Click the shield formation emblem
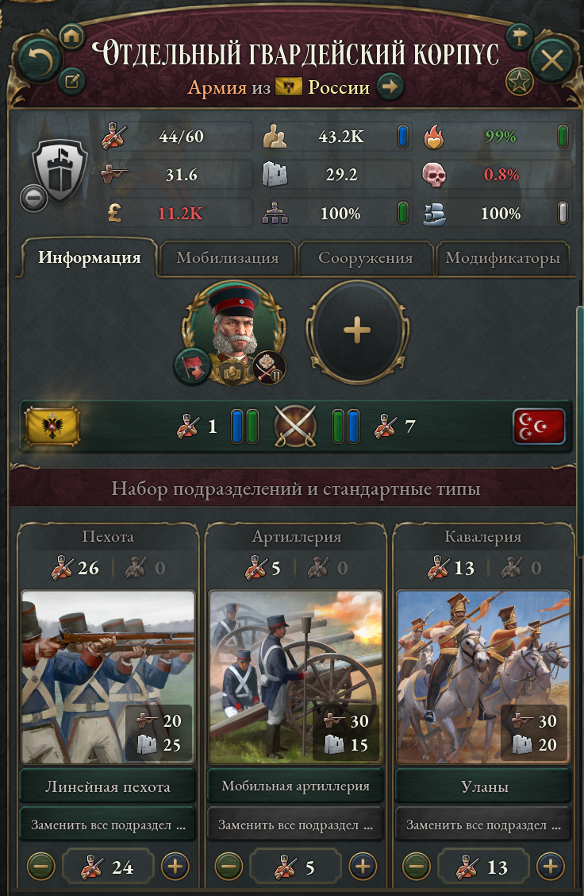The image size is (584, 896). [60, 170]
